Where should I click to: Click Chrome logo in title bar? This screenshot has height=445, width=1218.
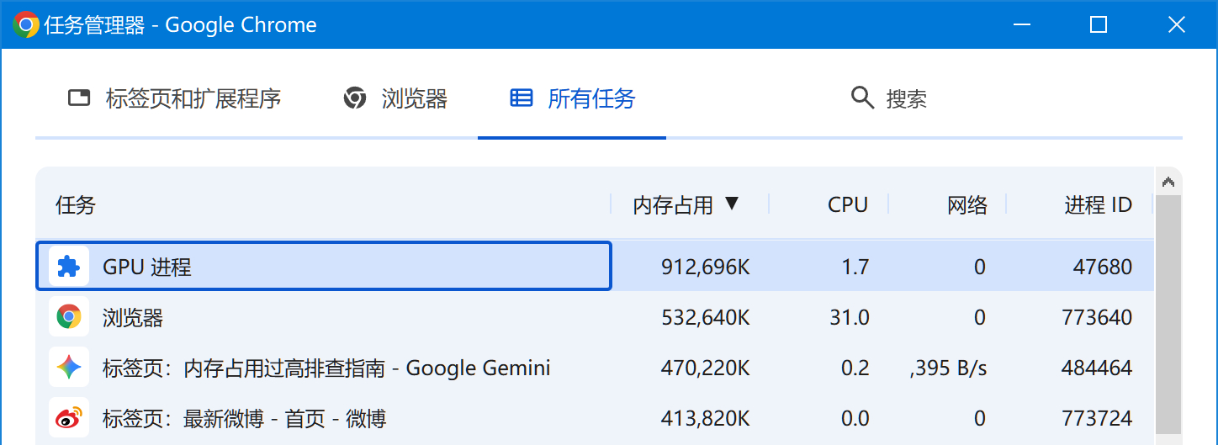click(x=25, y=25)
